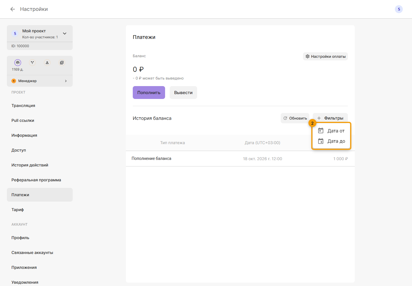The image size is (412, 286).
Task: Click the plus icon beside Фильтры
Action: point(319,118)
